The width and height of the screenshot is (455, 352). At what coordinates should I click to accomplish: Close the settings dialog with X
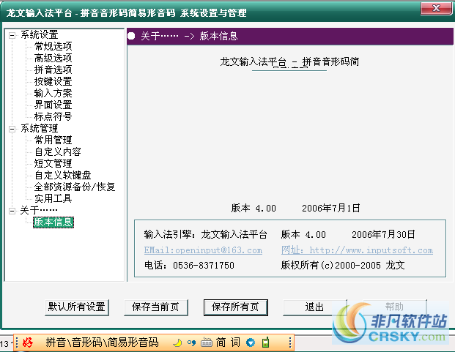point(436,8)
